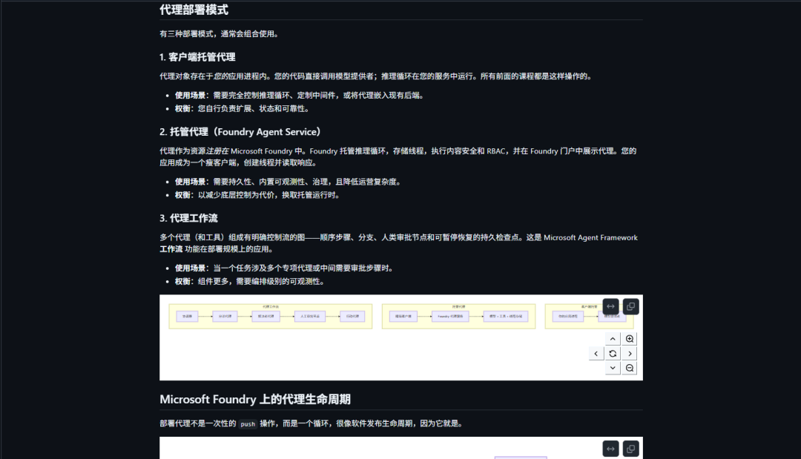Pan the deployment modes diagram left
This screenshot has width=801, height=459.
(x=596, y=353)
